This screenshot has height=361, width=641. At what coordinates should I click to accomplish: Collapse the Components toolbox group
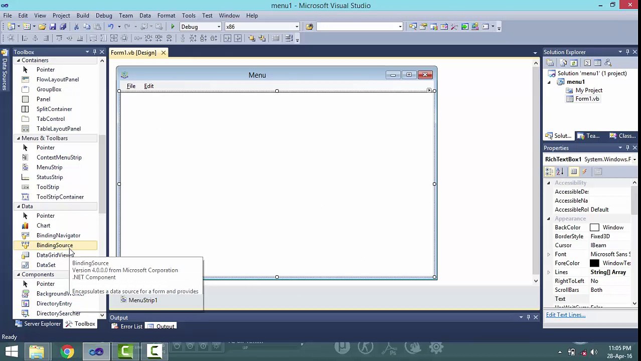tap(18, 274)
